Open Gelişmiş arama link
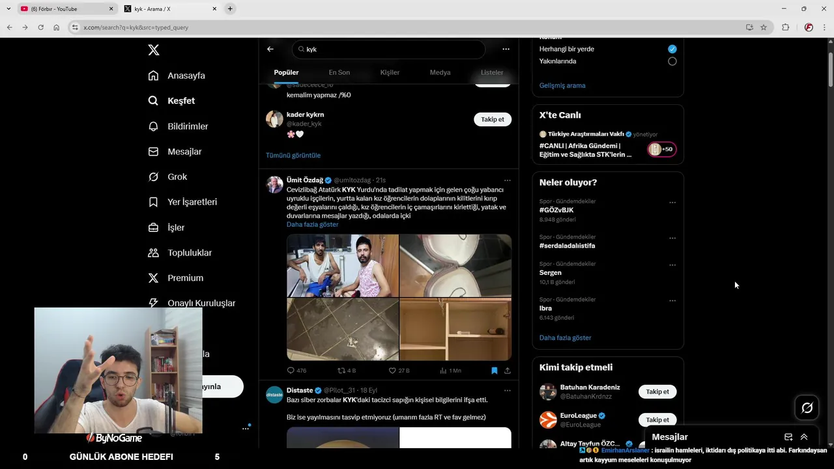Screen dimensions: 834x469 (562, 85)
